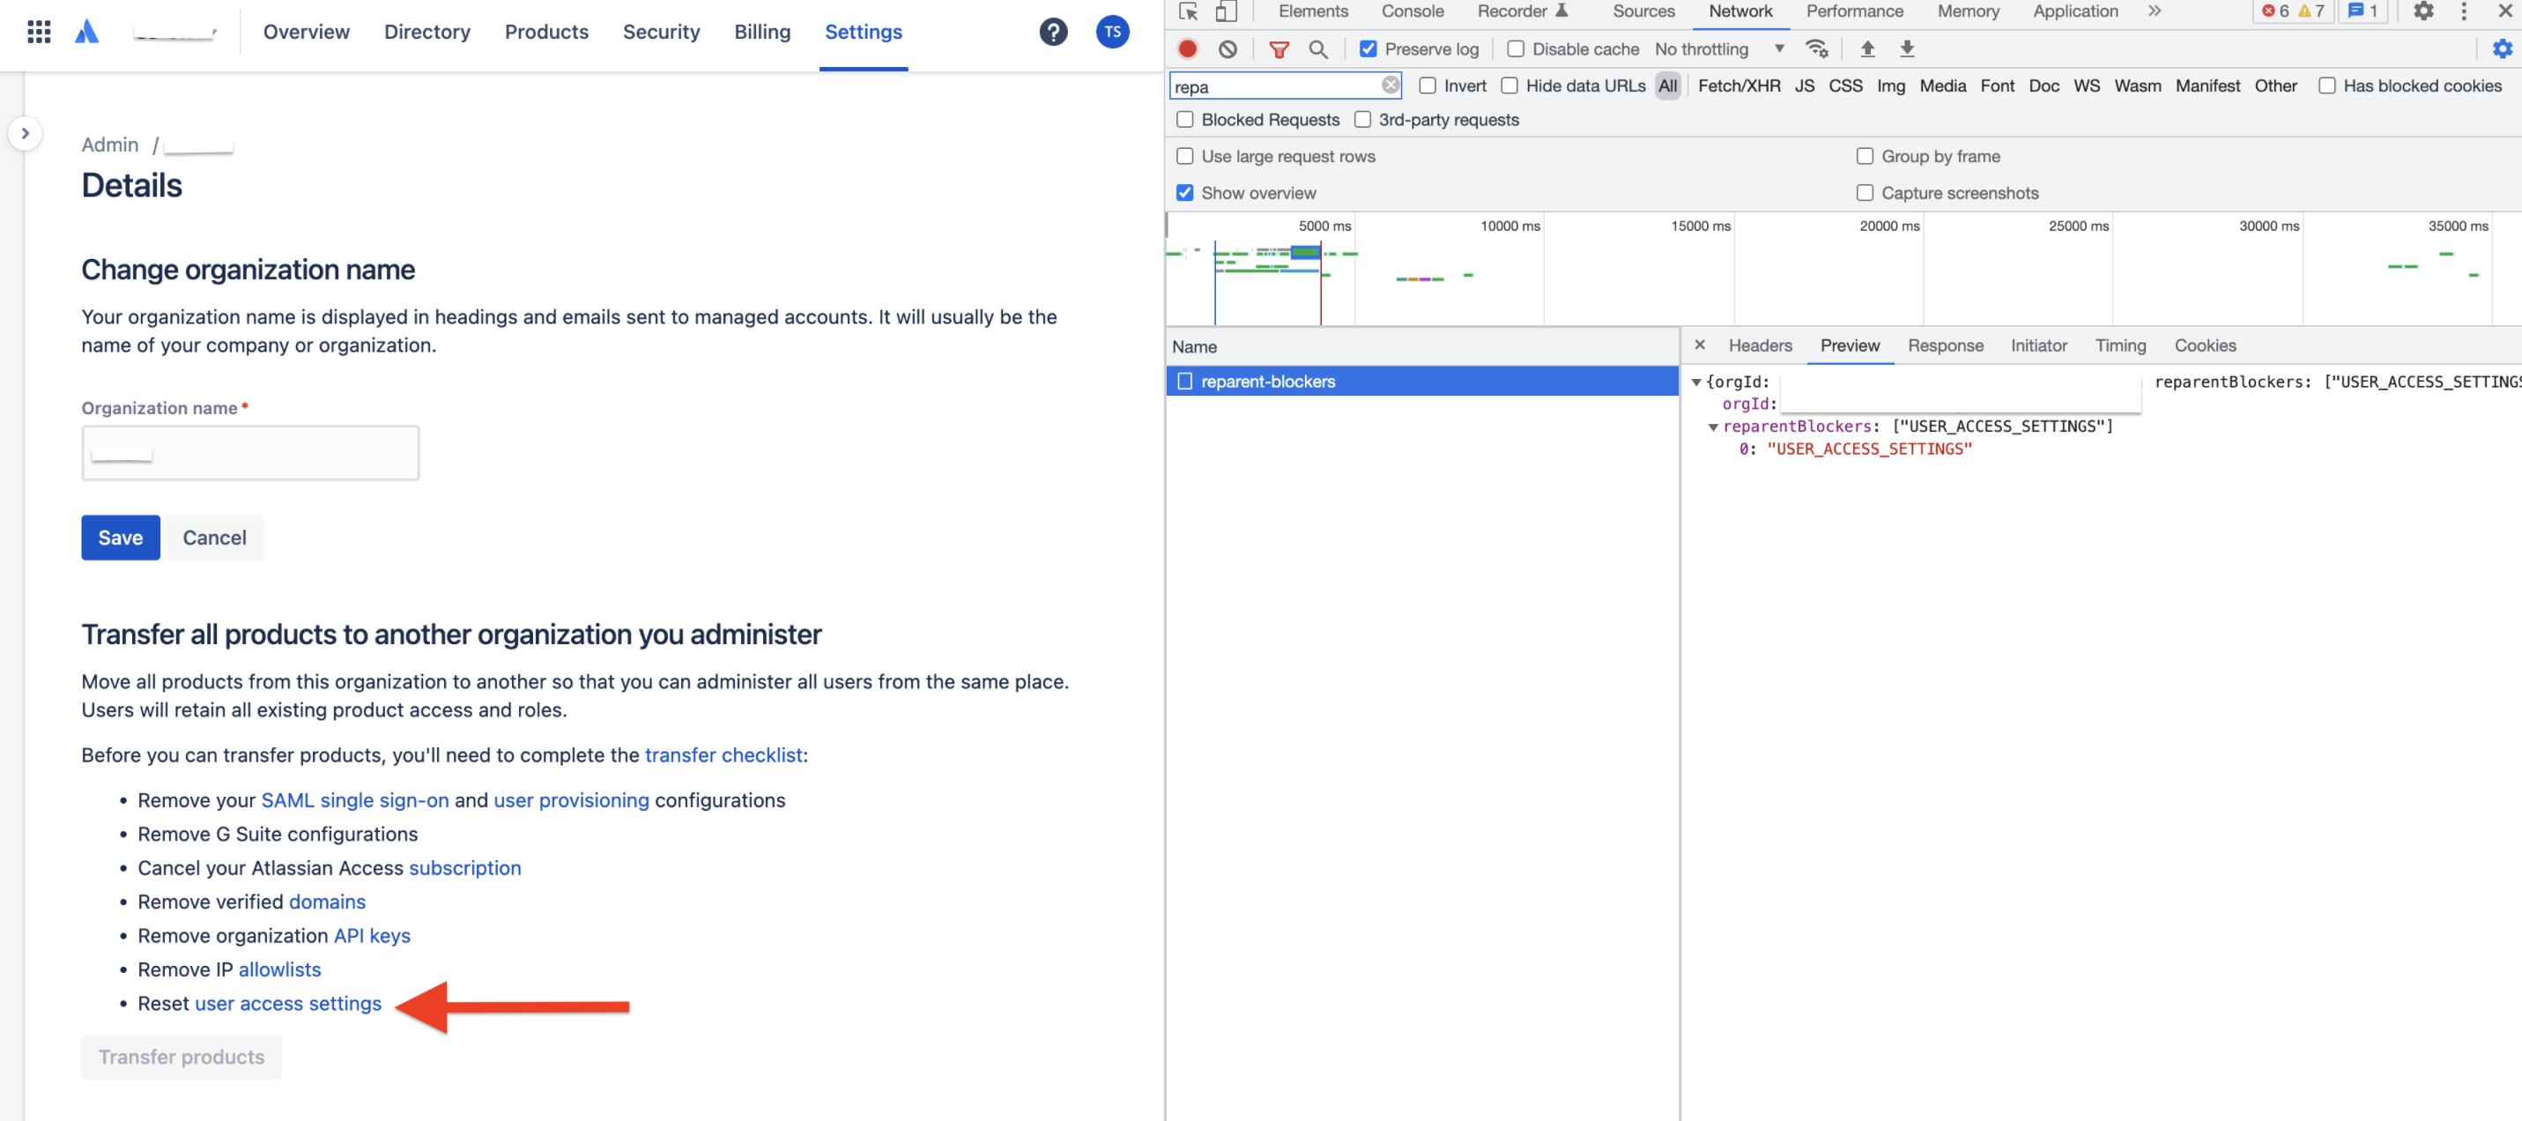Click the Save button for organization name
Image resolution: width=2522 pixels, height=1121 pixels.
click(x=121, y=536)
